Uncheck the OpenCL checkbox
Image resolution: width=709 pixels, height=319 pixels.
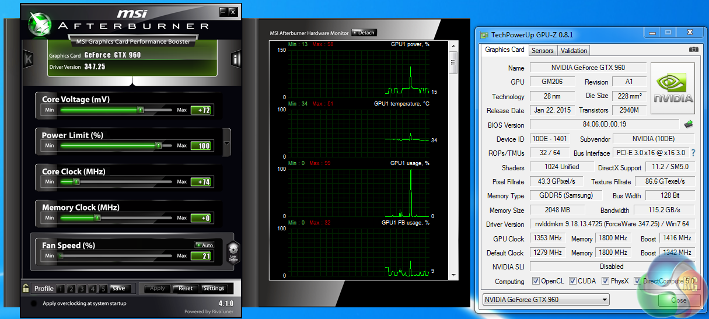point(536,281)
